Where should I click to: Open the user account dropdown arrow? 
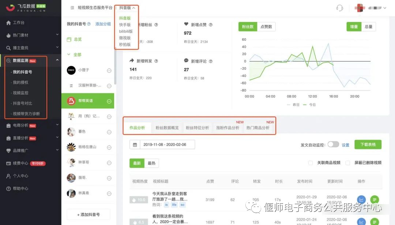[385, 8]
